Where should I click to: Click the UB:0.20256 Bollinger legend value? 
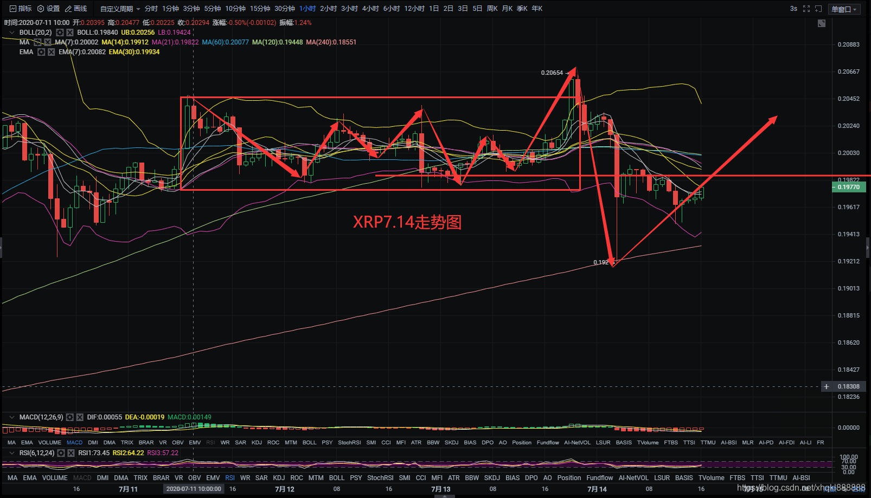coord(138,33)
